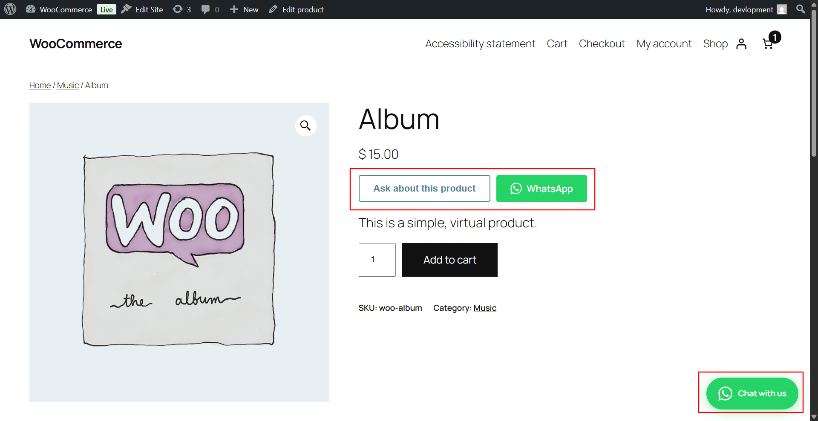This screenshot has width=818, height=421.
Task: Click the Album cover product image
Action: tap(179, 252)
